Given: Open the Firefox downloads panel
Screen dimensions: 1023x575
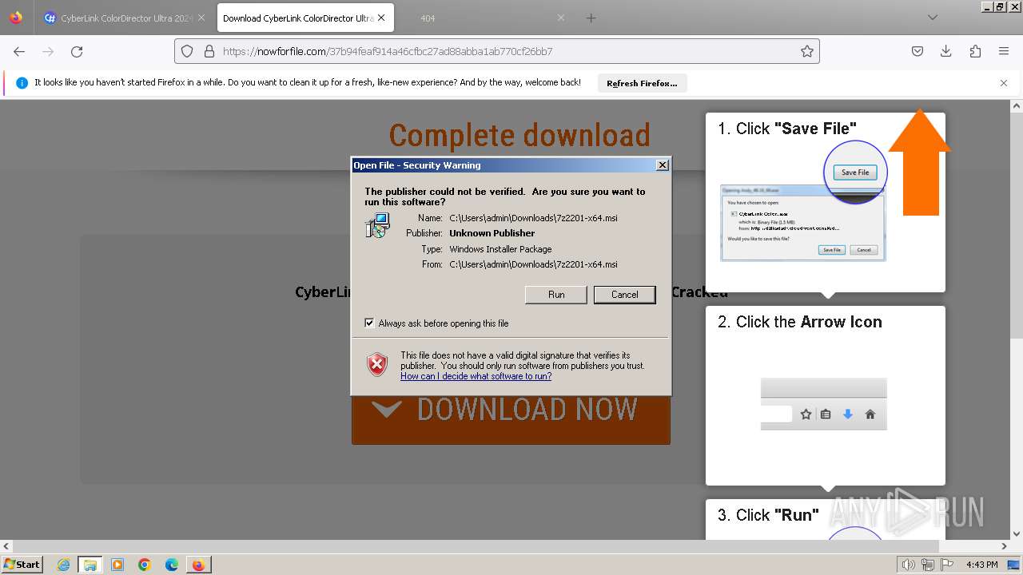Looking at the screenshot, I should 946,51.
